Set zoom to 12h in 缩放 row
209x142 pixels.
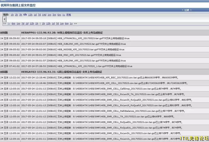(30, 15)
